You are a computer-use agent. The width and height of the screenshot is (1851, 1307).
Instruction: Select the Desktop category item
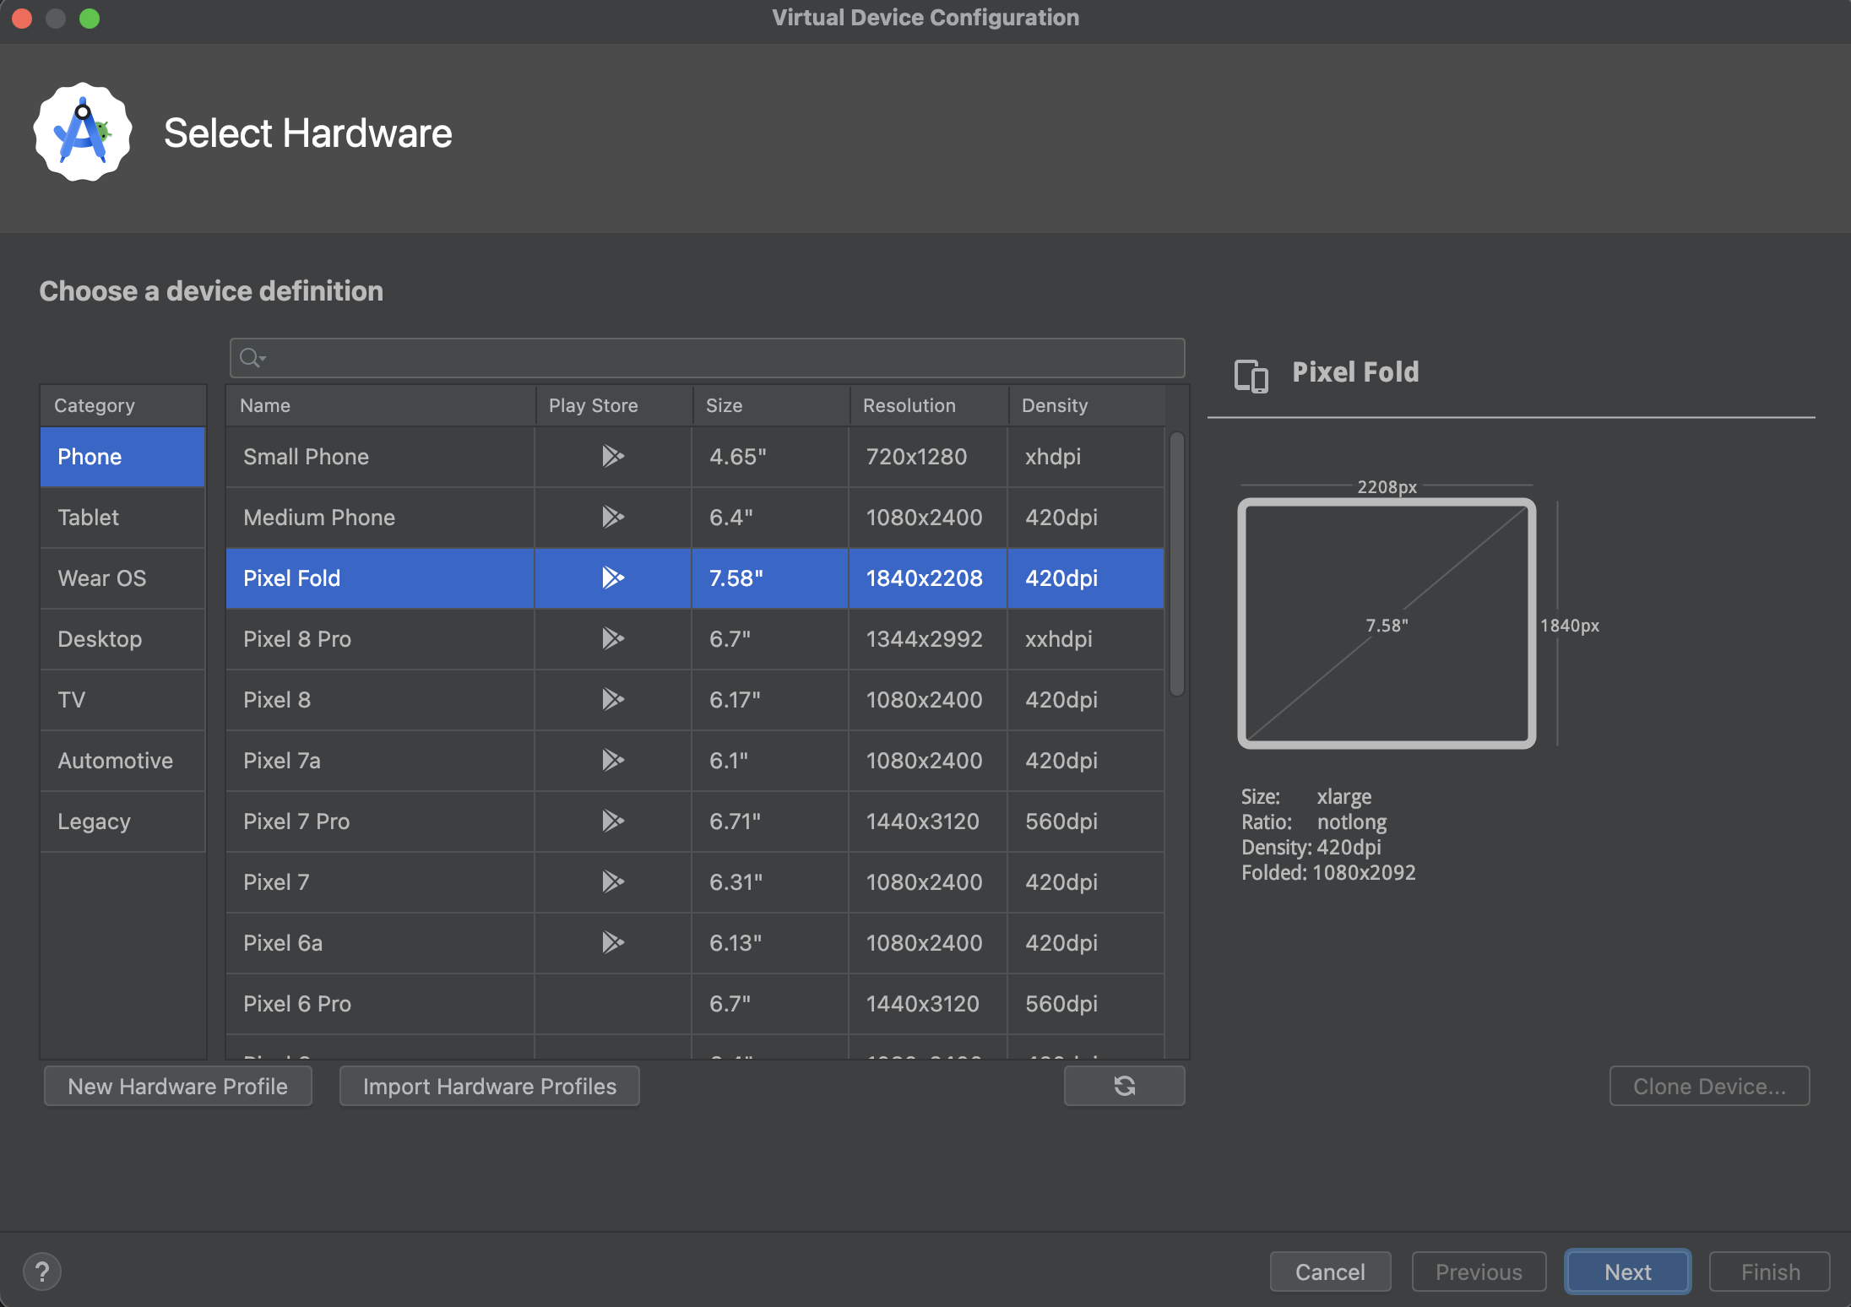click(x=99, y=638)
